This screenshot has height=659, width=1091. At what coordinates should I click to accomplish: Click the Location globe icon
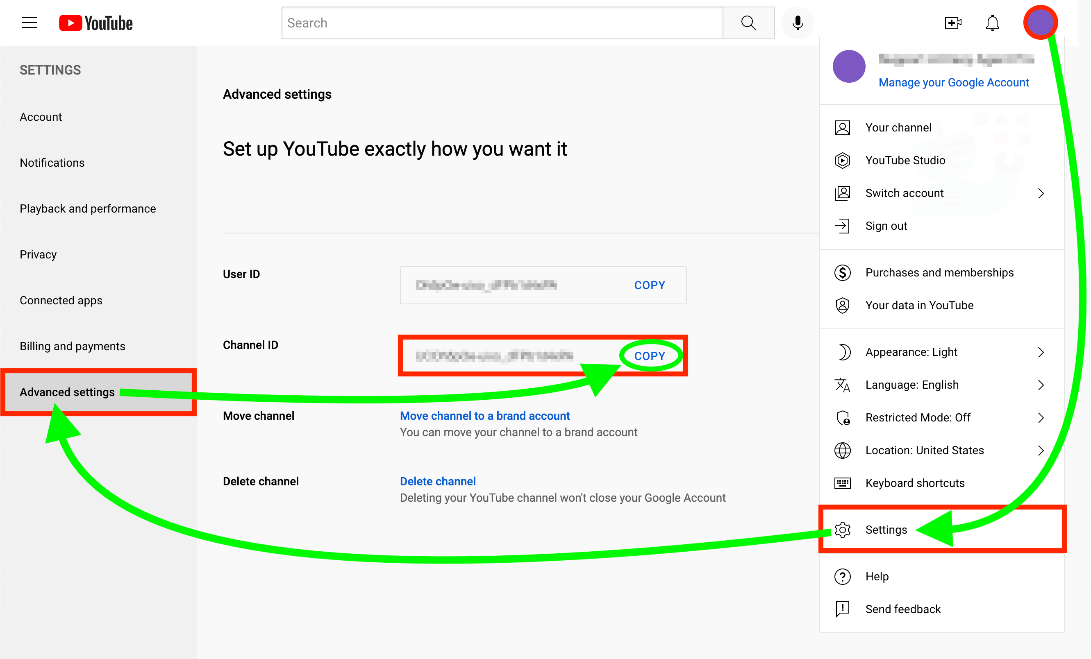click(x=842, y=451)
